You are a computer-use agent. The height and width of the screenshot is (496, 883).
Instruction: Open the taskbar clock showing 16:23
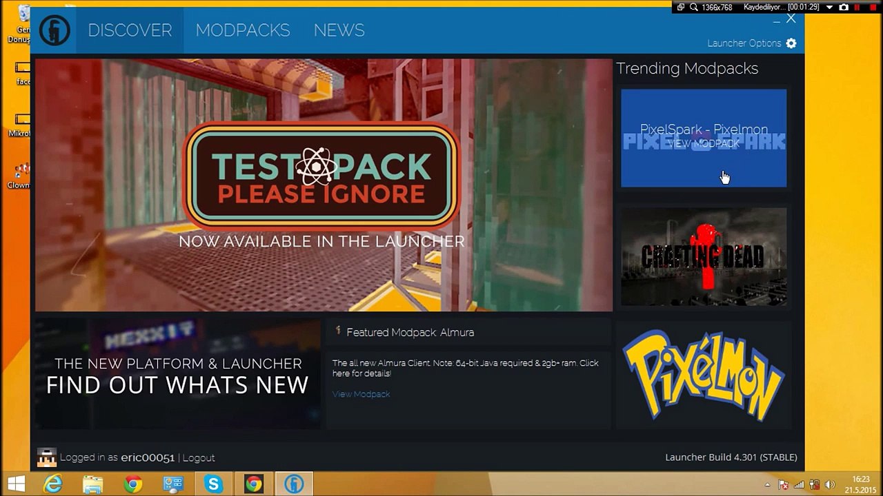(x=861, y=484)
